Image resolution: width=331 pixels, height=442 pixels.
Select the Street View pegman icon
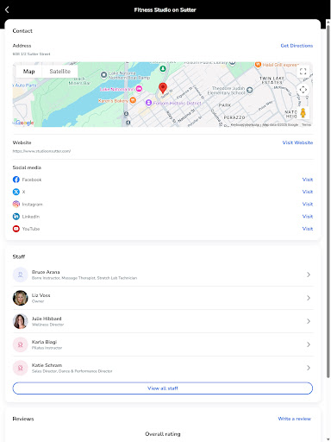(x=303, y=113)
